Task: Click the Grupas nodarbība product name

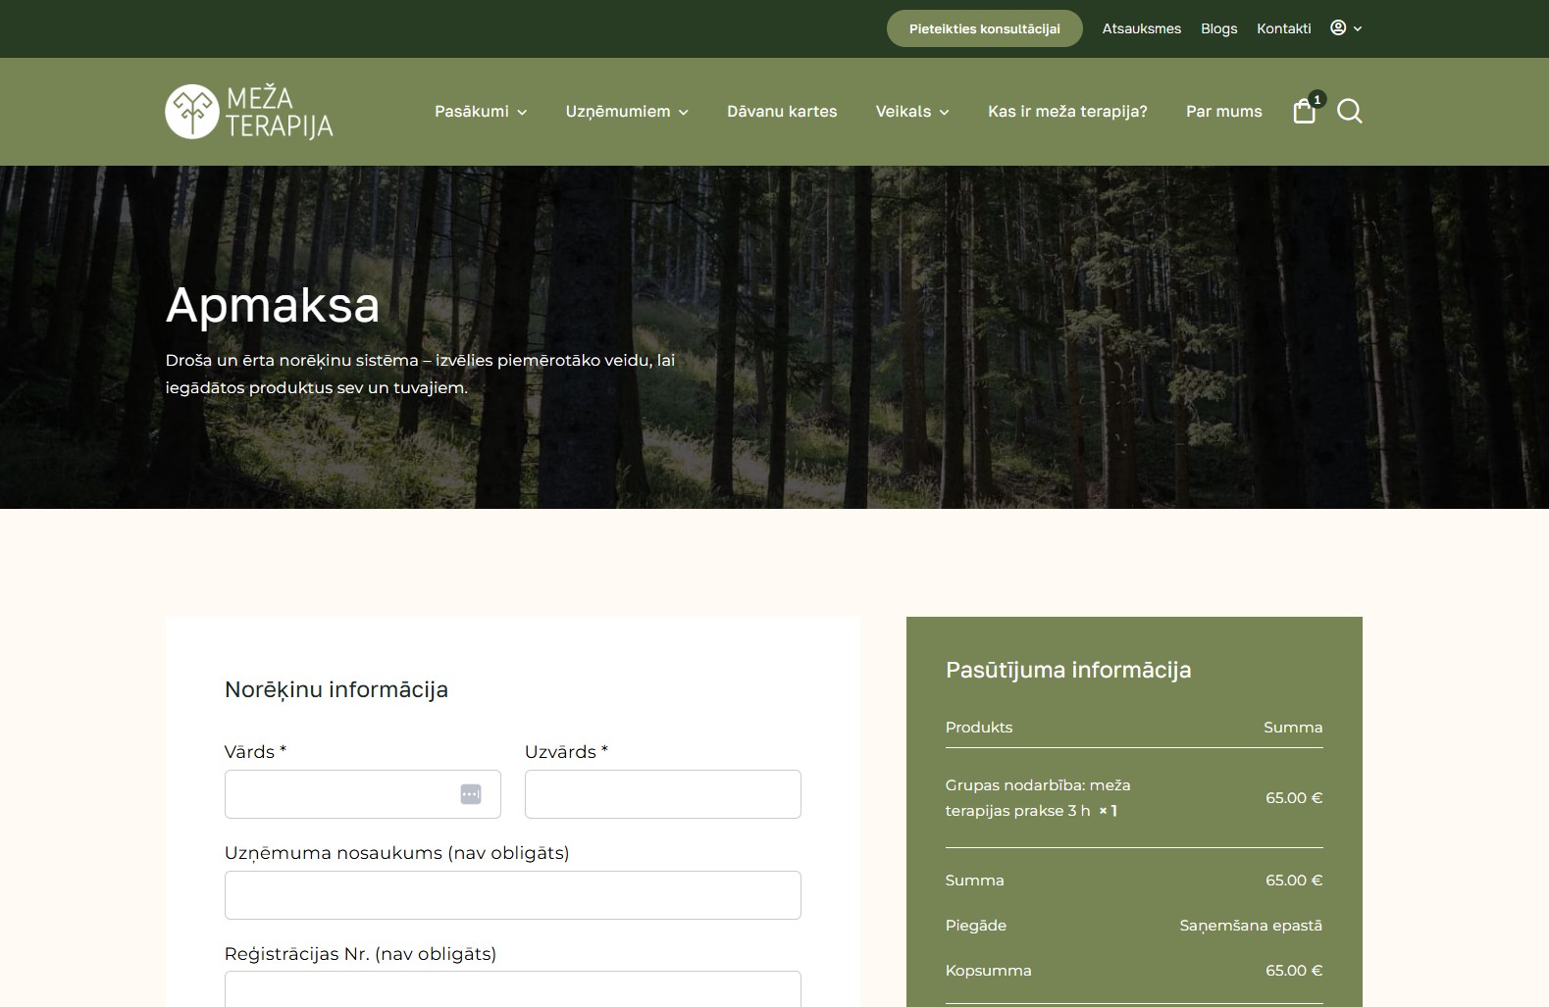Action: click(1037, 797)
